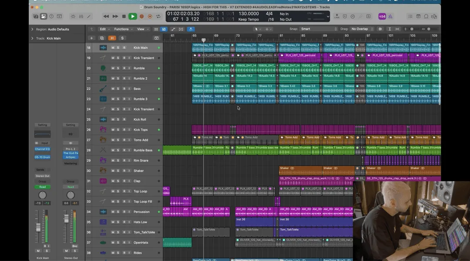Open the Command-click tool menu
The image size is (470, 261).
pos(269,29)
